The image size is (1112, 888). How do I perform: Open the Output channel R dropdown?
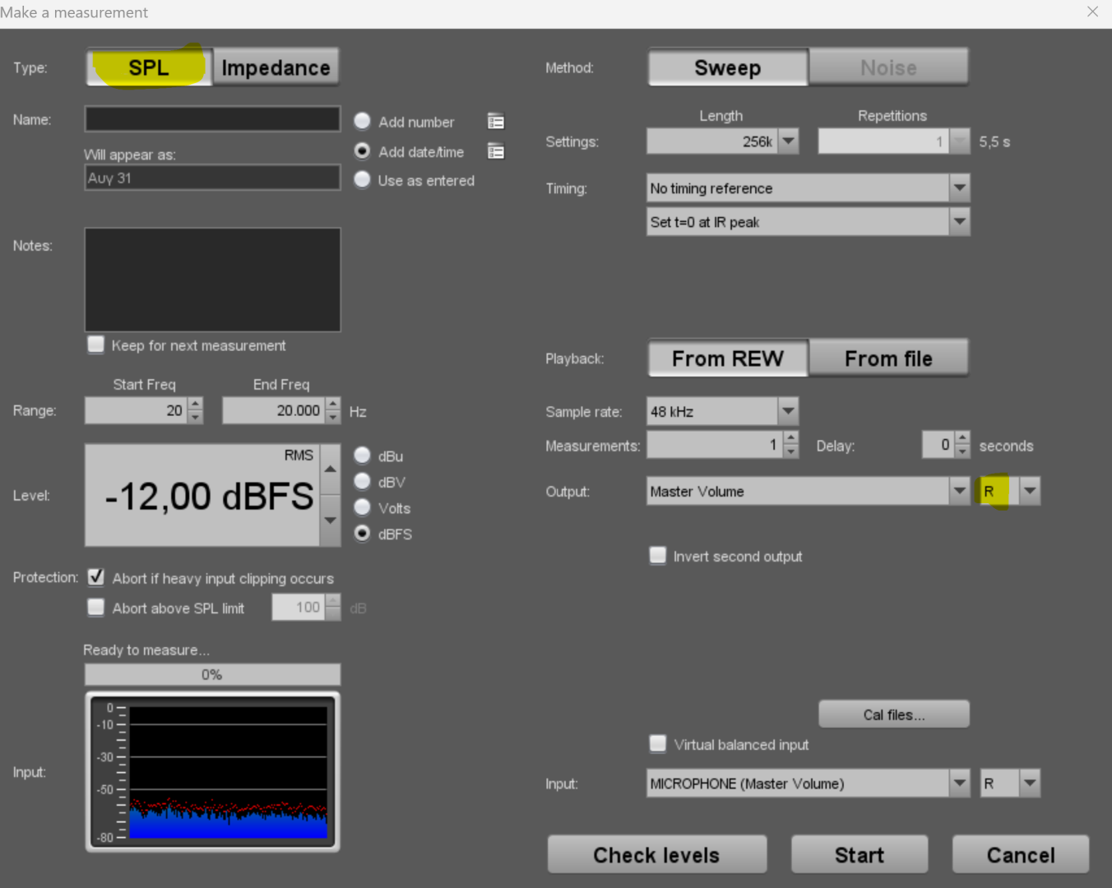tap(1030, 491)
